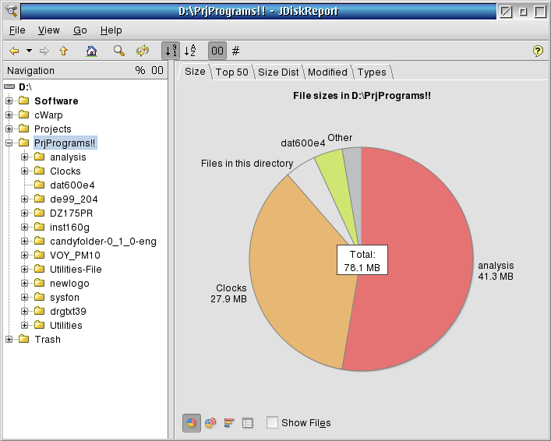Select the Clocks folder in tree
Viewport: 551px width, 441px height.
(x=65, y=171)
